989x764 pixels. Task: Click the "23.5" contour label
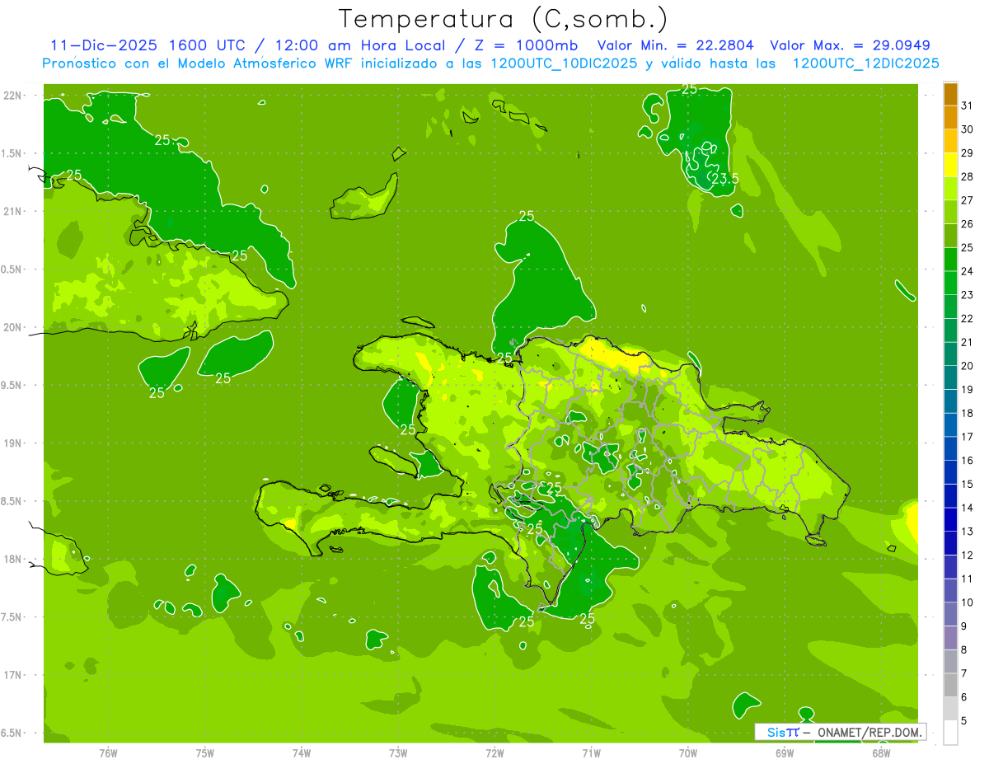[x=724, y=178]
